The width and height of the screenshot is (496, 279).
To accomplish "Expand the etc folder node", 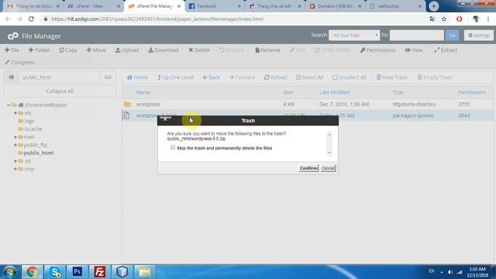I will coord(15,113).
